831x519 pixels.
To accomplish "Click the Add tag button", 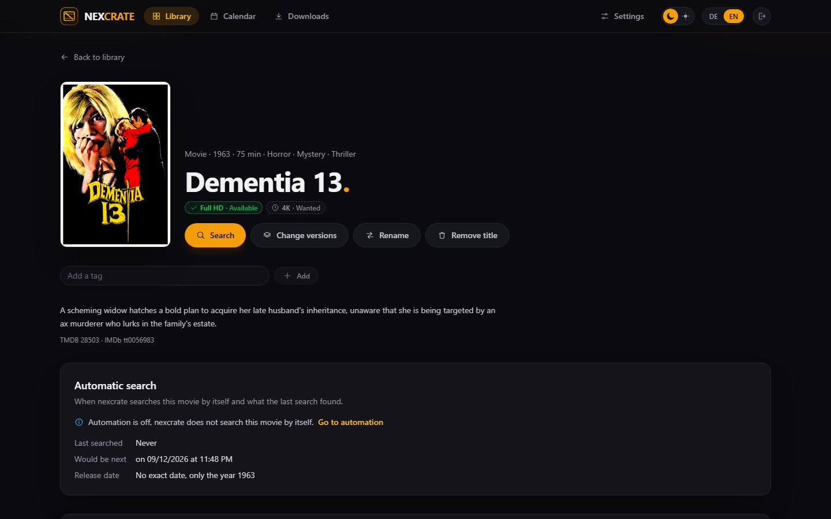I will (x=296, y=276).
